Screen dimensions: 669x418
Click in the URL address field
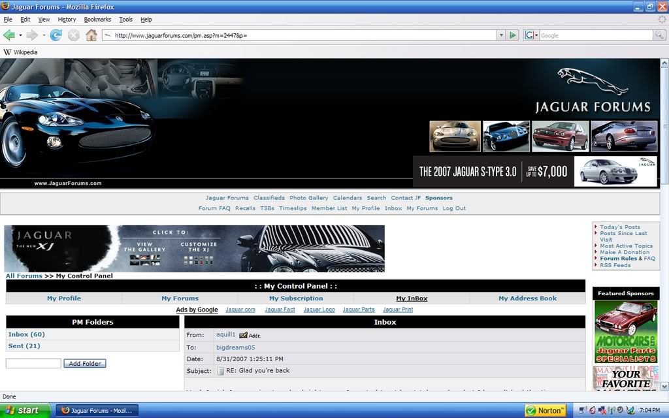point(299,35)
